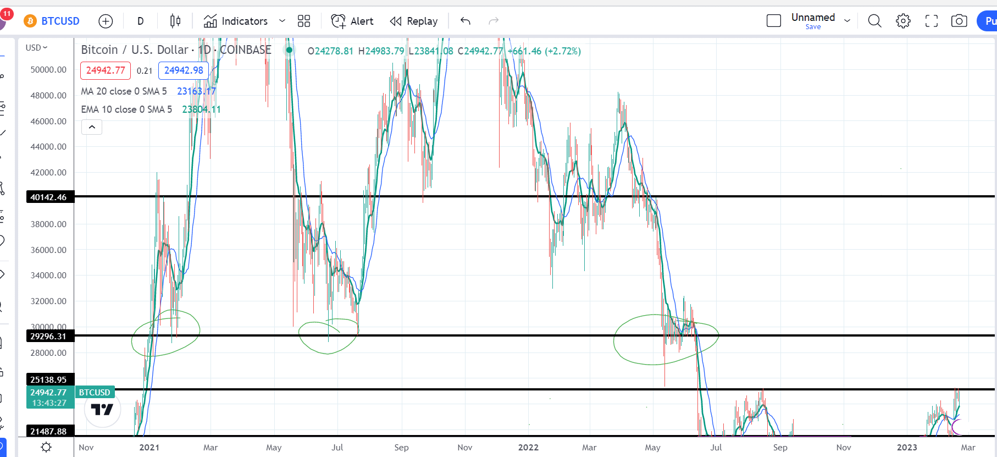Open time axis settings gear at bottom
The width and height of the screenshot is (997, 457).
tap(46, 447)
